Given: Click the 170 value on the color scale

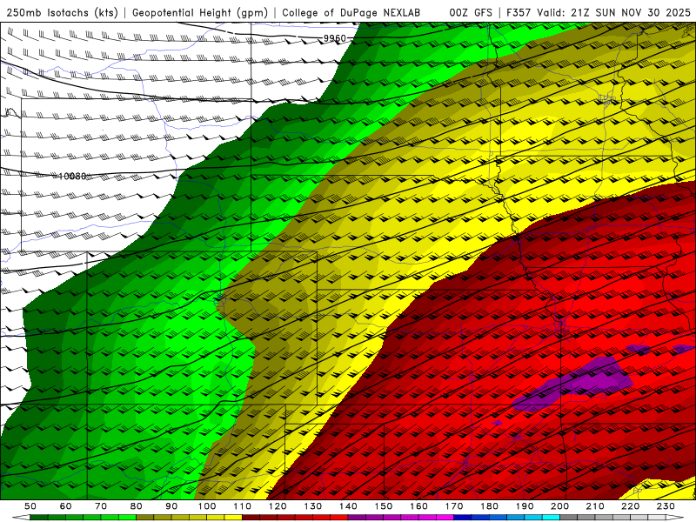Looking at the screenshot, I should [x=454, y=506].
